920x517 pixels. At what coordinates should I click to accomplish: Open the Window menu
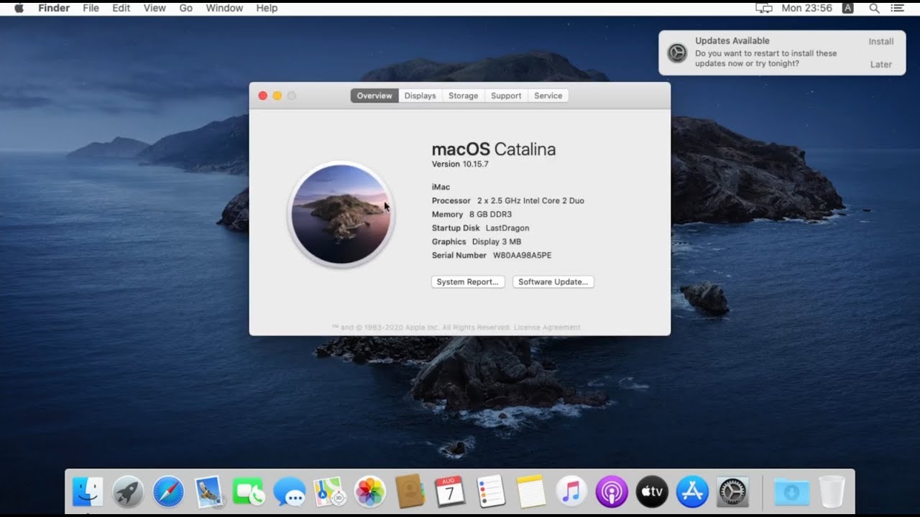224,8
